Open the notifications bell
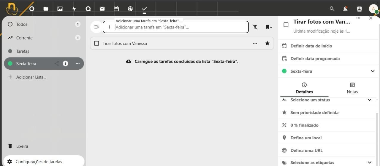The image size is (380, 166). tap(345, 9)
